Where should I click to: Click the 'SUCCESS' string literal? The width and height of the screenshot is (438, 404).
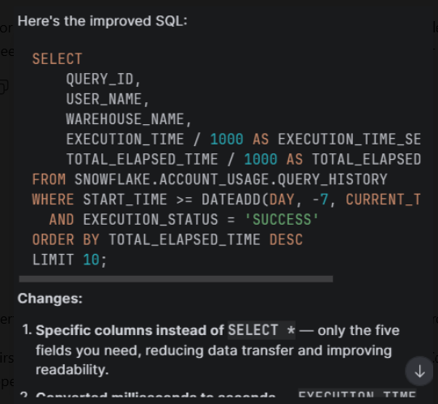coord(282,219)
